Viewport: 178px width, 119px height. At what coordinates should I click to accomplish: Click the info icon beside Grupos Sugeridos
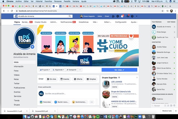[x=119, y=78]
